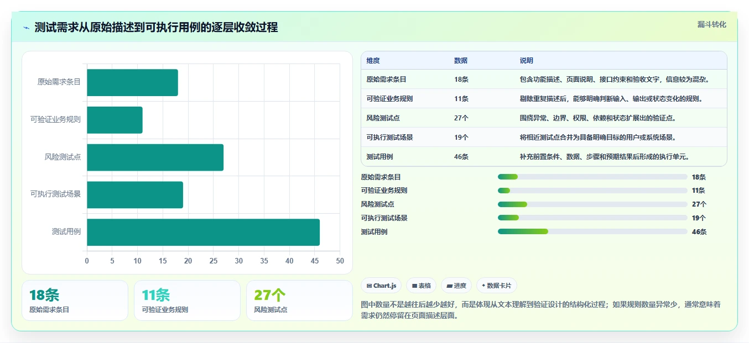Click the 27个 风险测试点 data card
The image size is (749, 343).
click(299, 300)
